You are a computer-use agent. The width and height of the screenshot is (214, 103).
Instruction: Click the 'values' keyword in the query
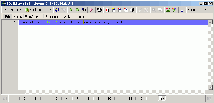[x=90, y=22]
